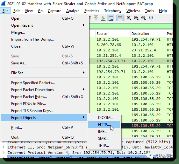
Task: Open the Edit menu
Action: coord(17,11)
